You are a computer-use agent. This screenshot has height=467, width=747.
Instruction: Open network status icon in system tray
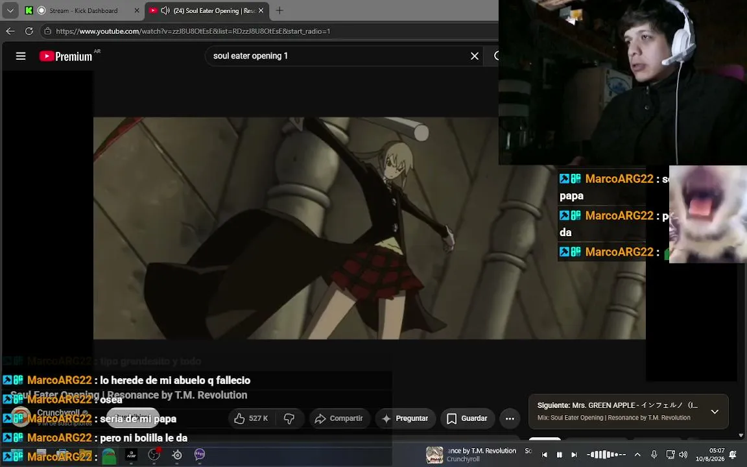670,455
